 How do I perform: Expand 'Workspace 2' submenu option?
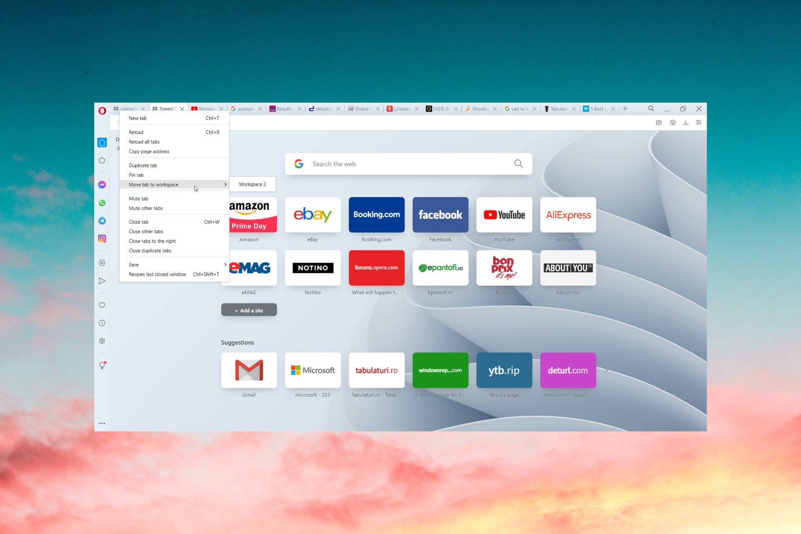pos(252,184)
